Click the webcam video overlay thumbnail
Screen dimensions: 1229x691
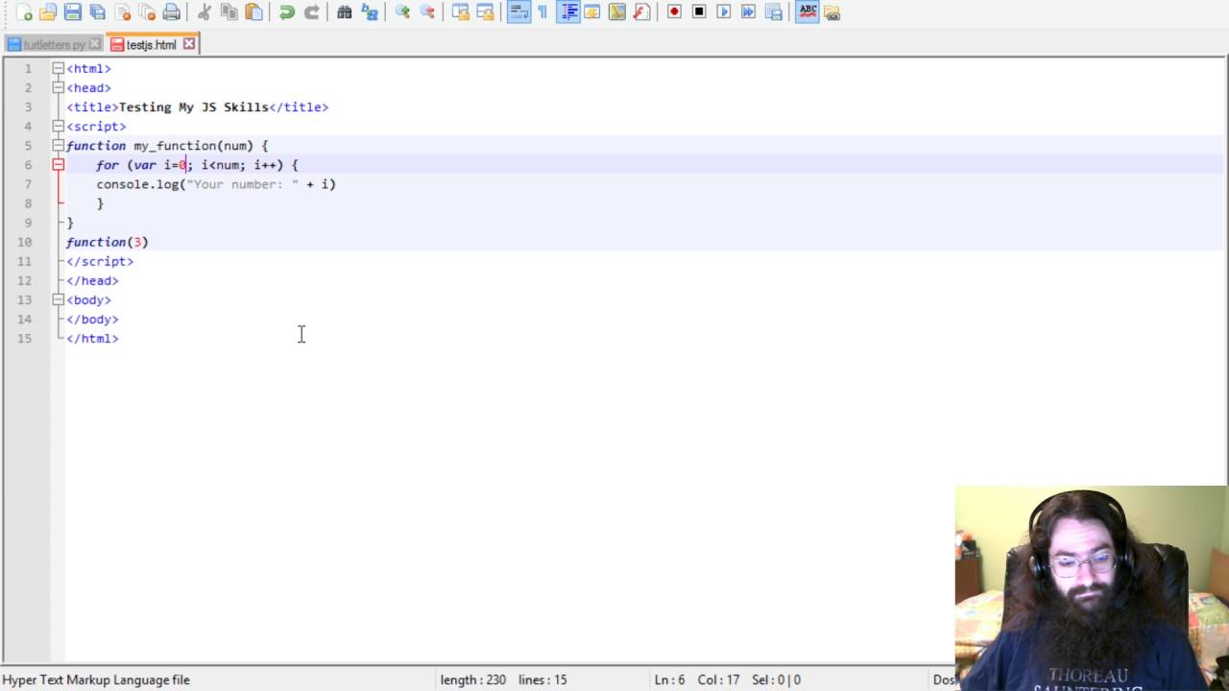coord(1092,588)
